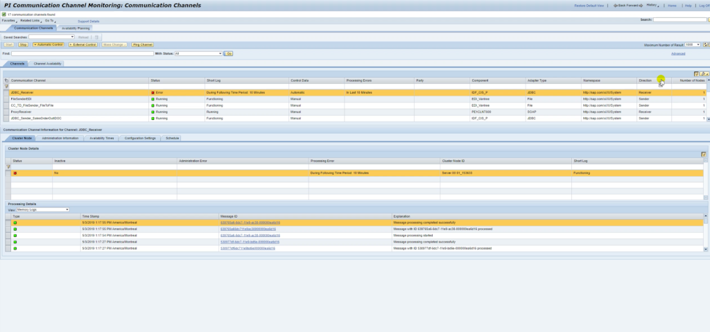Click the Back arrow in the header
710x332 pixels.
[x=616, y=6]
